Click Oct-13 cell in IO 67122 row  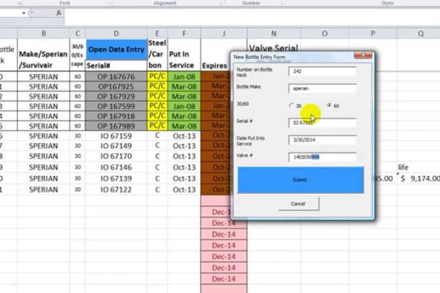[x=184, y=190]
